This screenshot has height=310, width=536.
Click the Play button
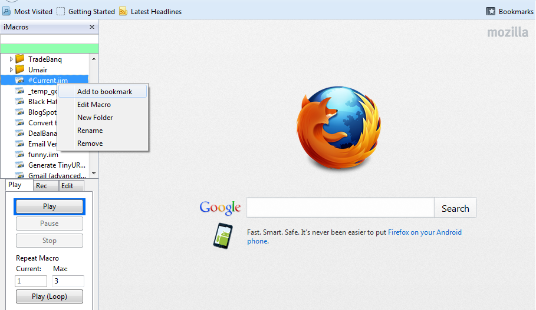pyautogui.click(x=50, y=206)
